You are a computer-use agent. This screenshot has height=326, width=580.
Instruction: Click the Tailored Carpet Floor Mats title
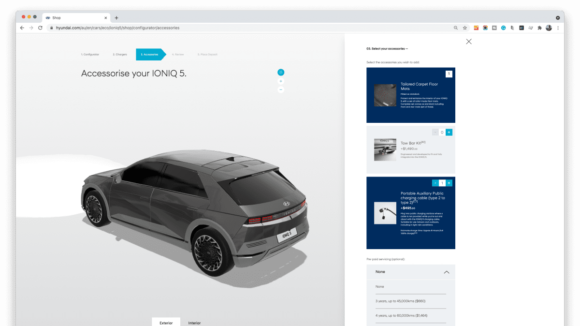click(419, 87)
